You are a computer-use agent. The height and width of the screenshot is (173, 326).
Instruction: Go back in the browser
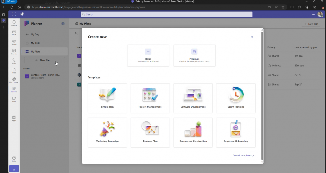(4, 7)
